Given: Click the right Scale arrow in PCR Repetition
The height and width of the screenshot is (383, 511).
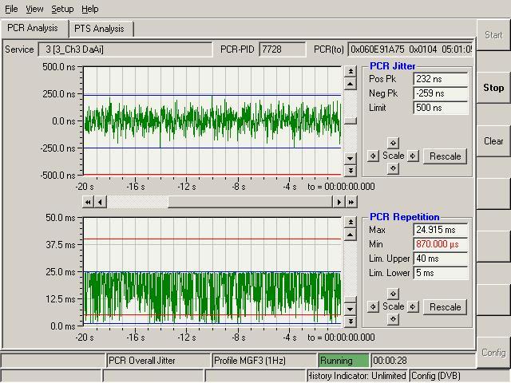Looking at the screenshot, I should [413, 306].
